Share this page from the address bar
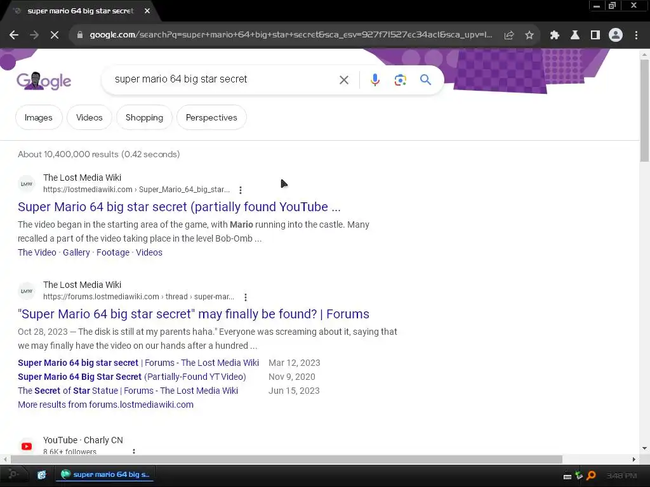Image resolution: width=650 pixels, height=487 pixels. click(509, 36)
